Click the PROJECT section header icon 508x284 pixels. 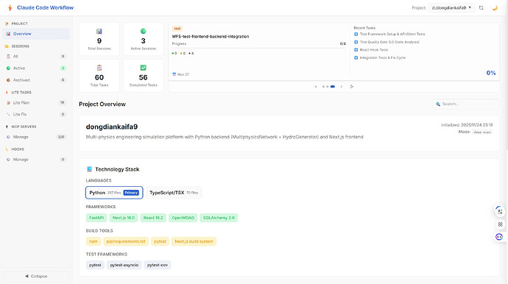[7, 24]
